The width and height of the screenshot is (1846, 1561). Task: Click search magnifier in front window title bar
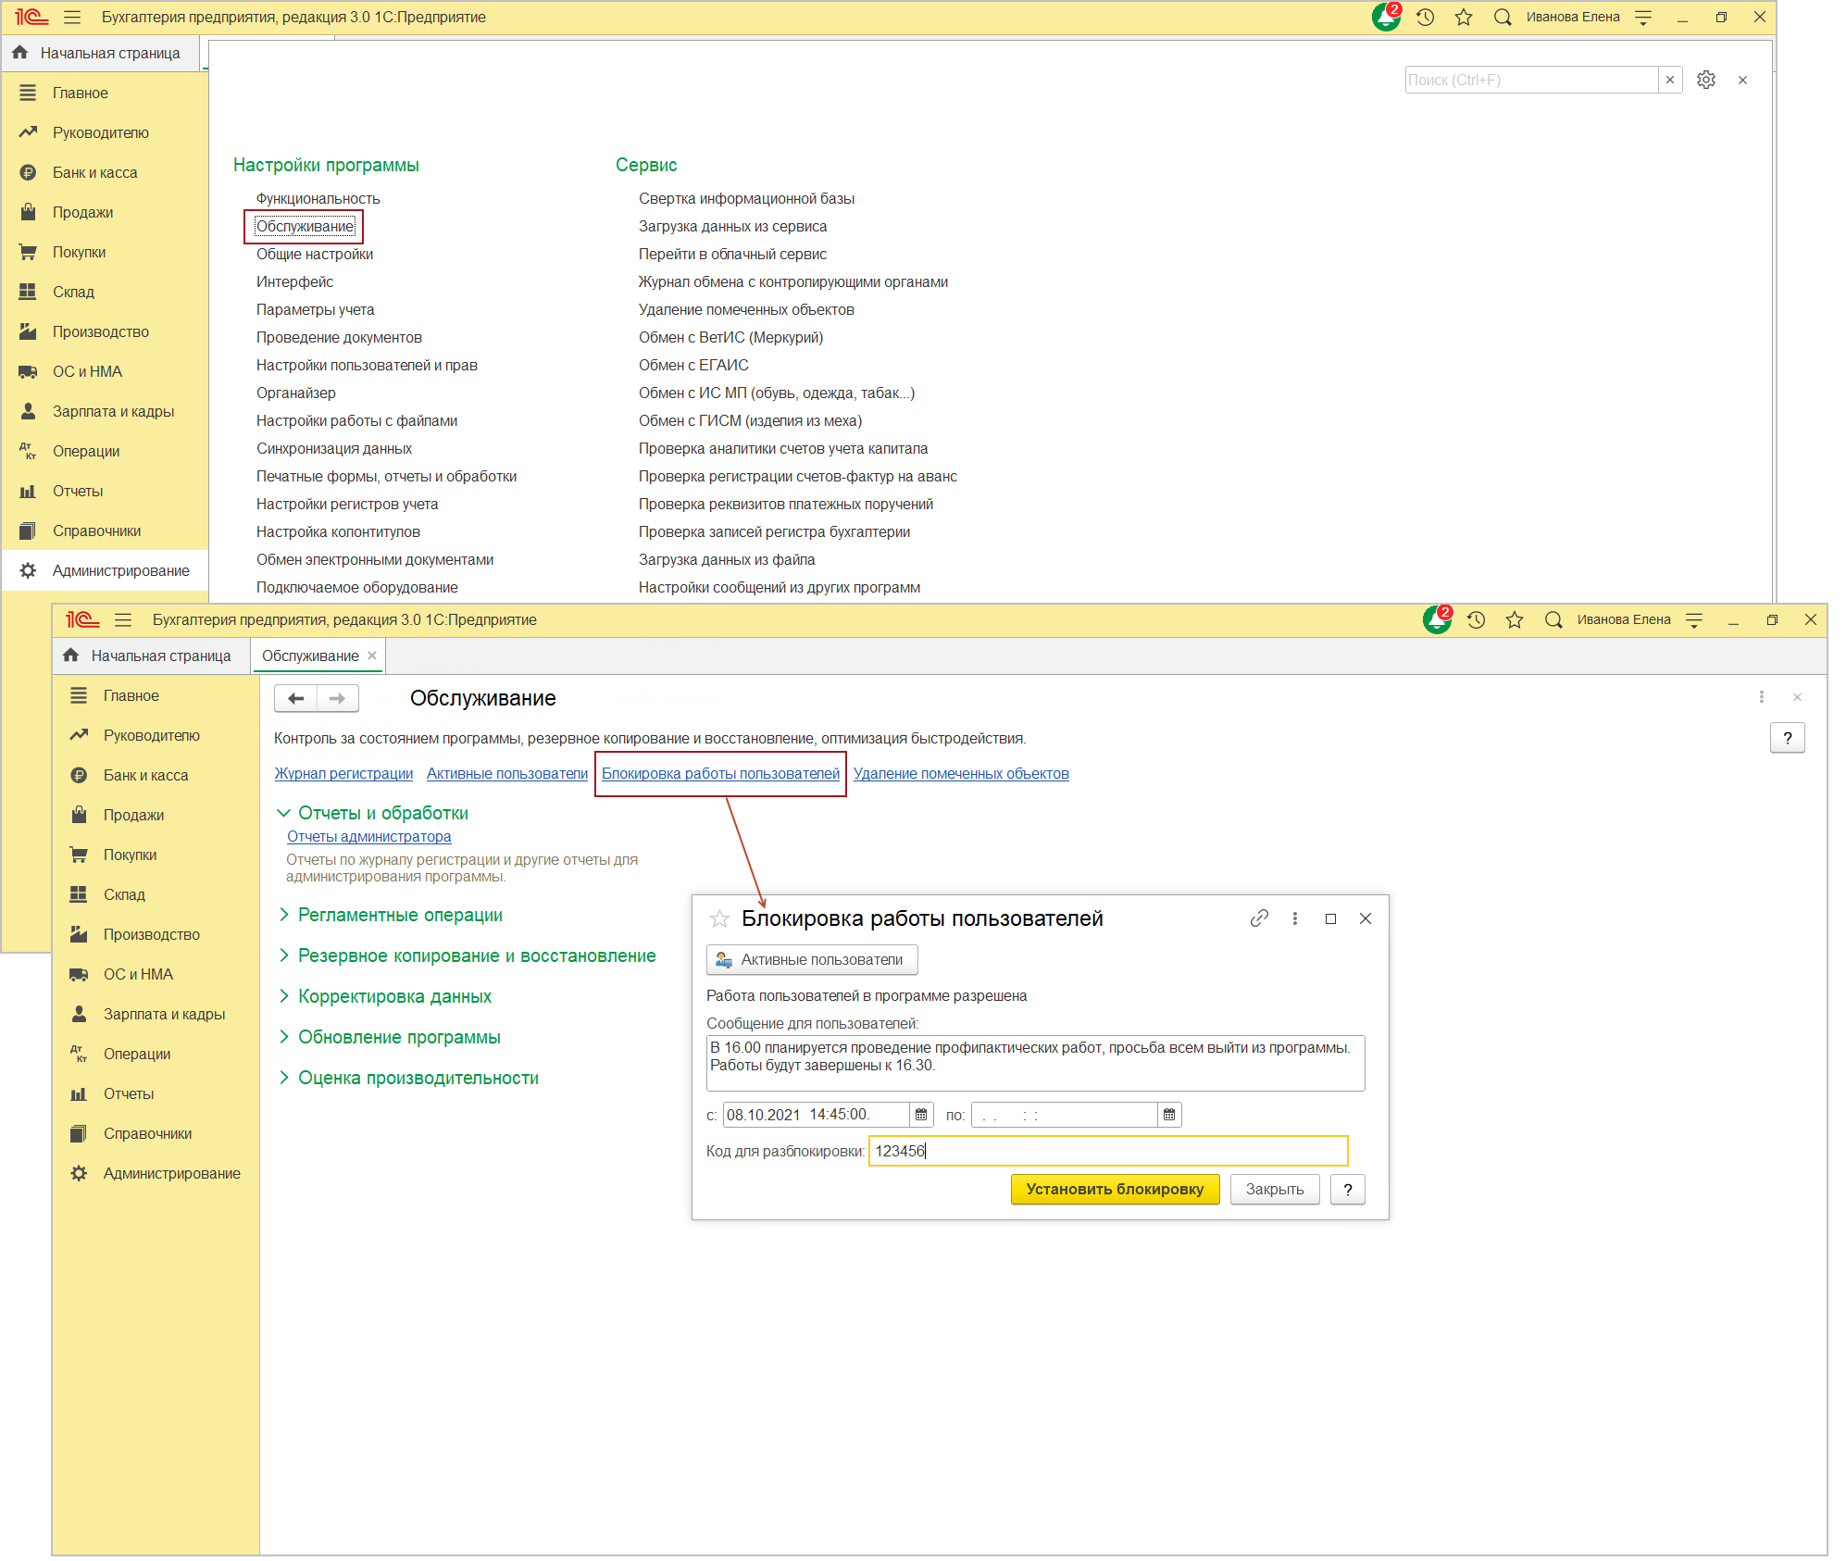pyautogui.click(x=1553, y=619)
